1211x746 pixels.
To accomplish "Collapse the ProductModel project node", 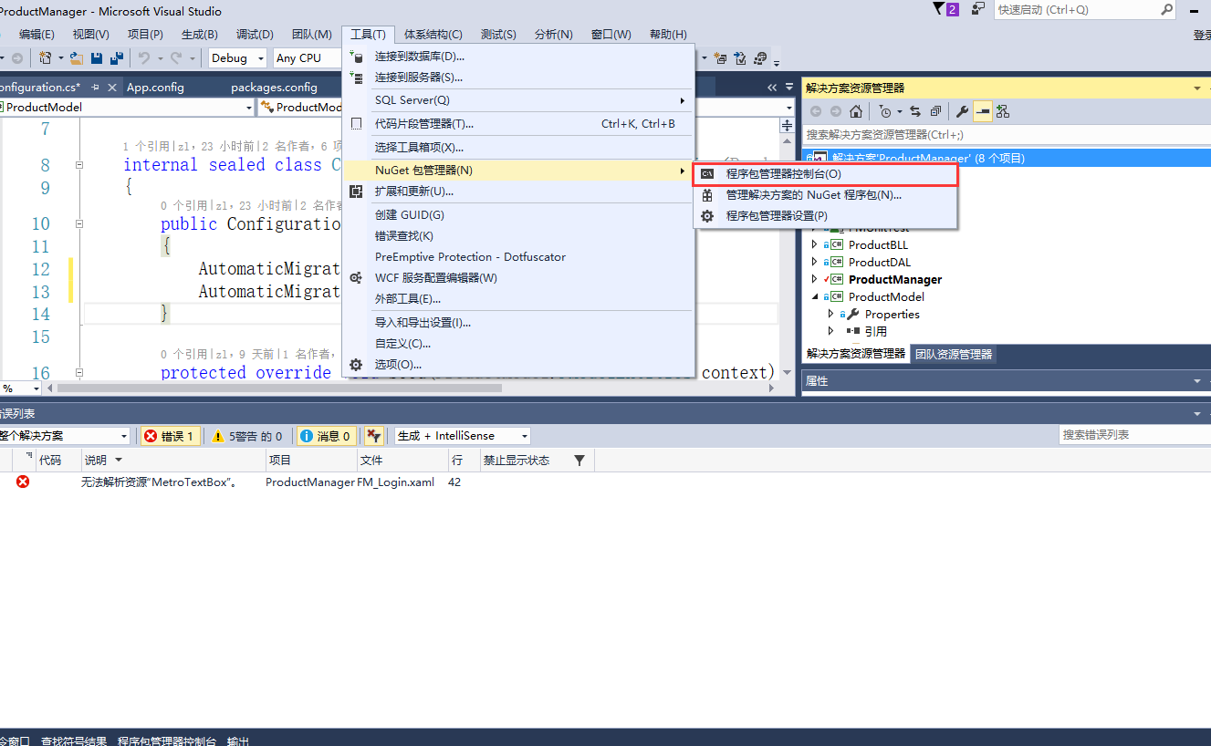I will pos(814,296).
